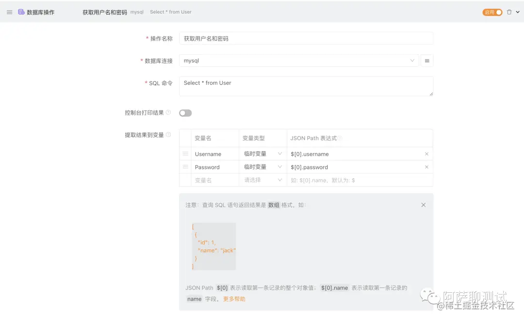
Task: Click the 操作名称 name input
Action: (306, 38)
